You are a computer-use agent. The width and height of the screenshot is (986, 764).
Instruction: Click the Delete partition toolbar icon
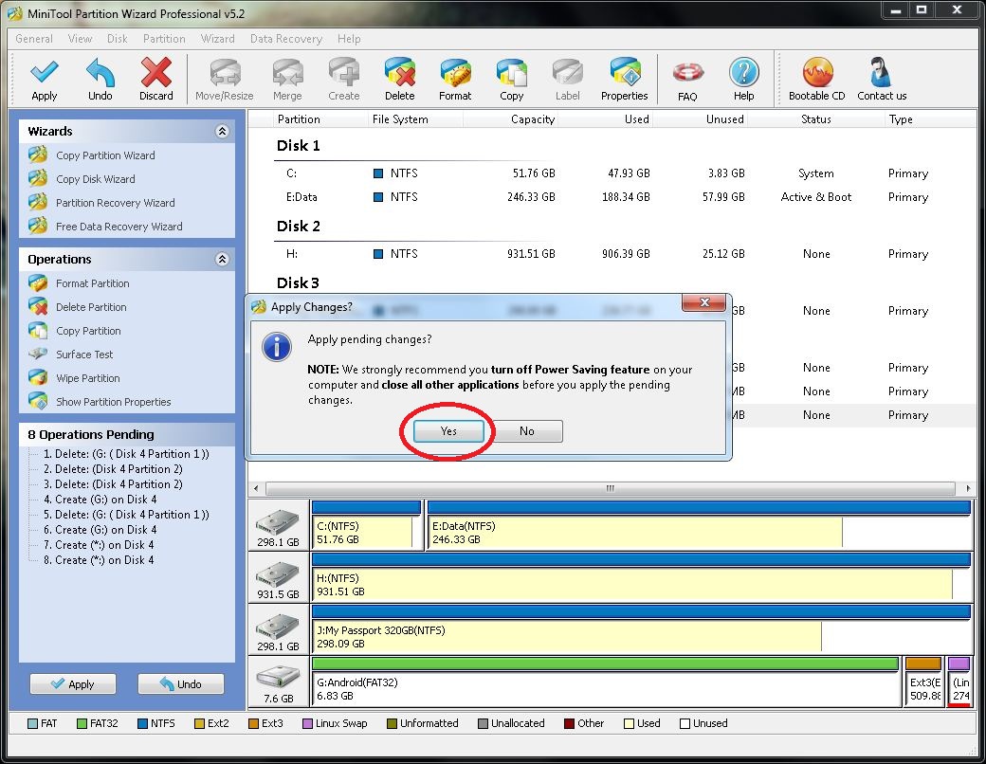click(400, 80)
